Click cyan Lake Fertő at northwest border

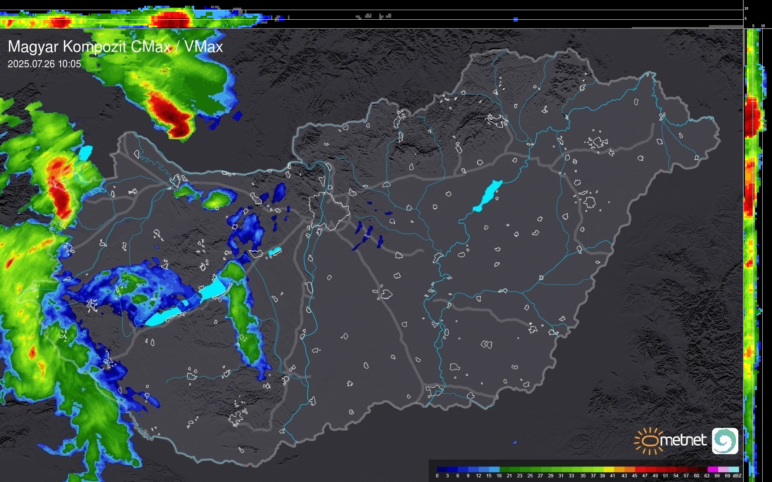tap(85, 153)
